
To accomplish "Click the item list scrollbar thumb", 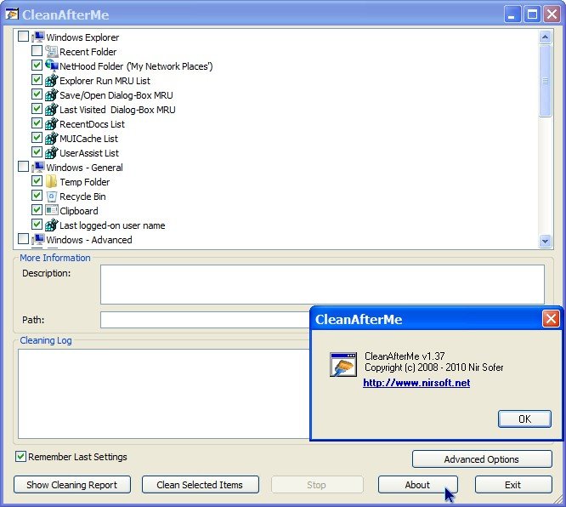I will (x=545, y=81).
